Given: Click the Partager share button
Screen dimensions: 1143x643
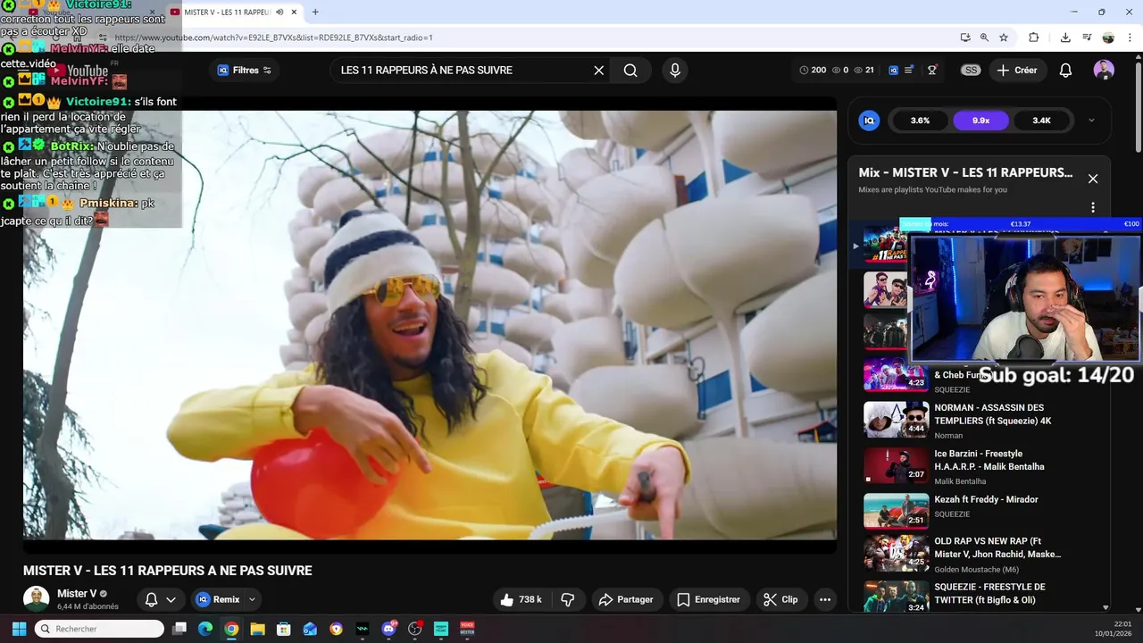Looking at the screenshot, I should pos(626,599).
